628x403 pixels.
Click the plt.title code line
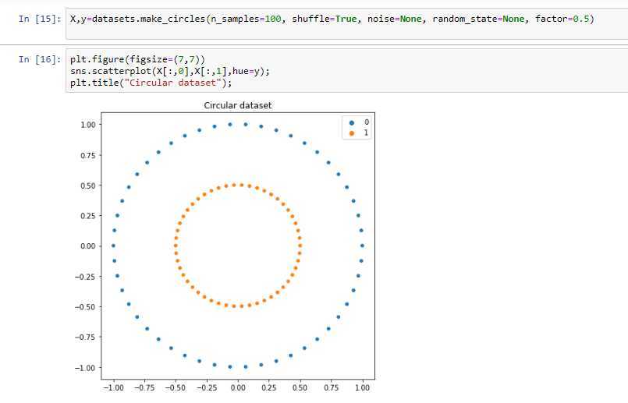point(151,83)
